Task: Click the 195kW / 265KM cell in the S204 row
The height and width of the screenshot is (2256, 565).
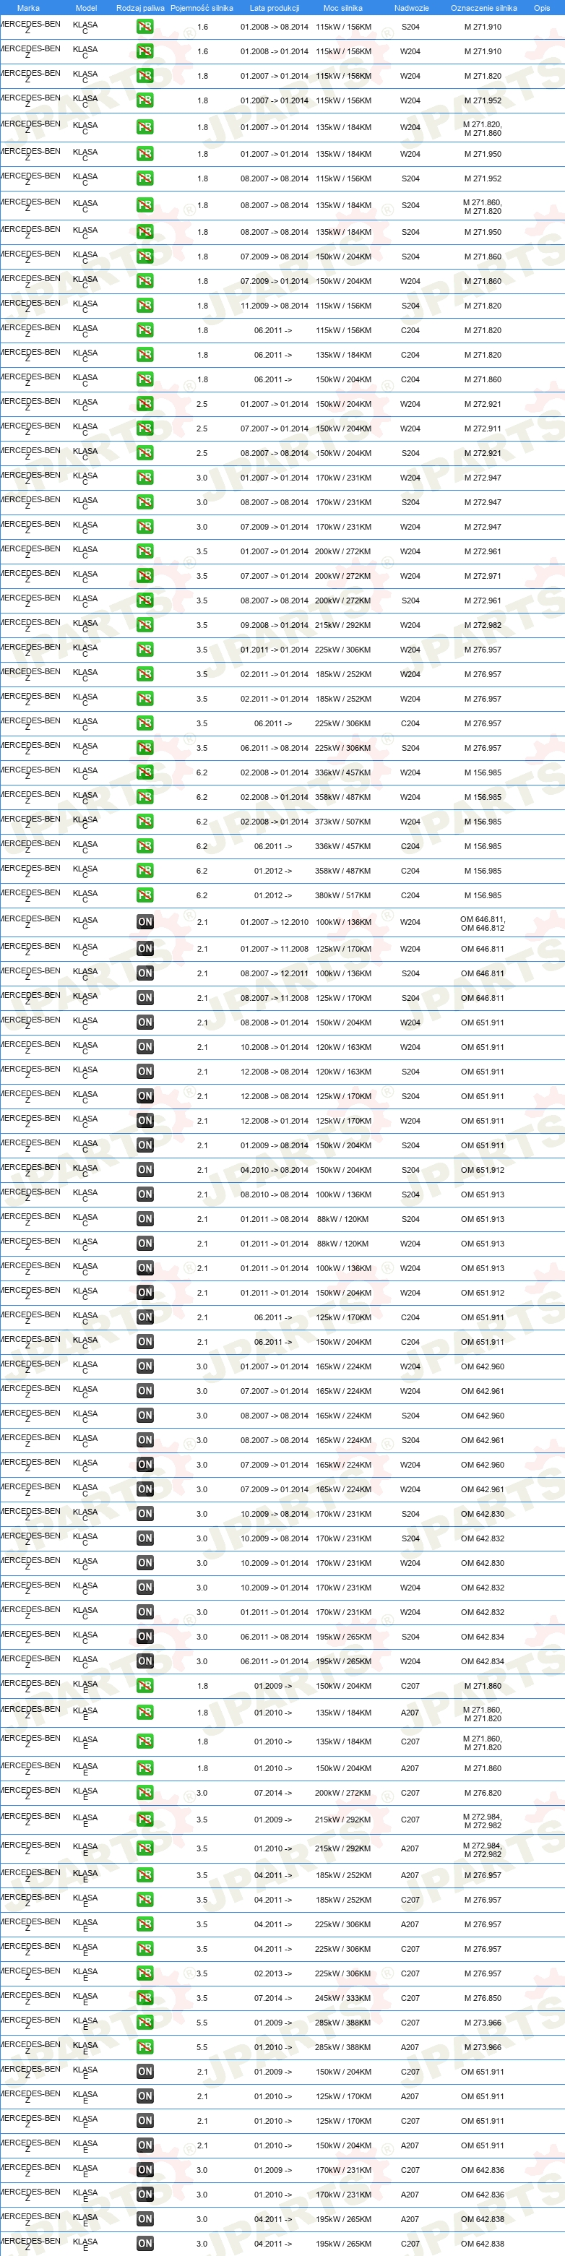Action: [343, 1637]
